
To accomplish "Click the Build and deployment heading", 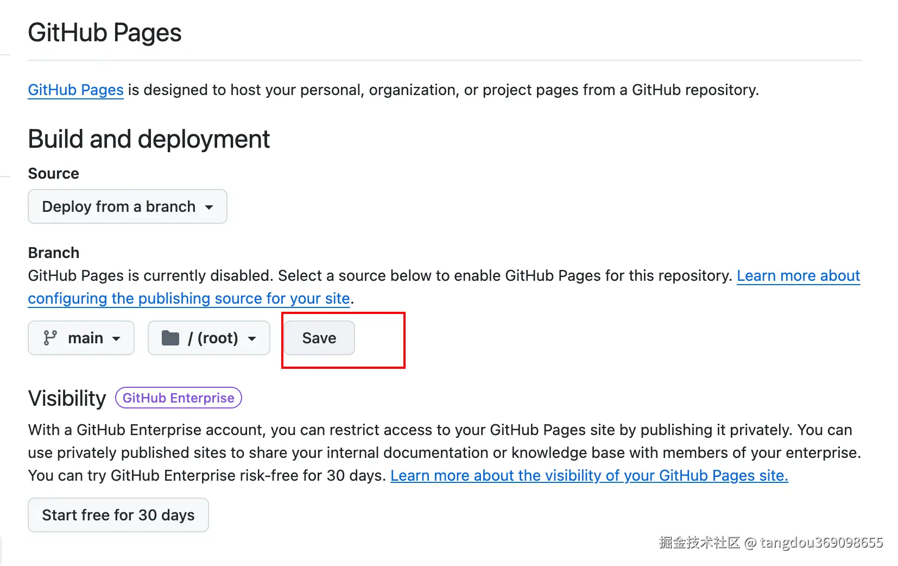I will 149,139.
